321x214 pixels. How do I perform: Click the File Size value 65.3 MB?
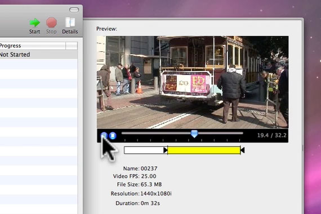pyautogui.click(x=151, y=185)
